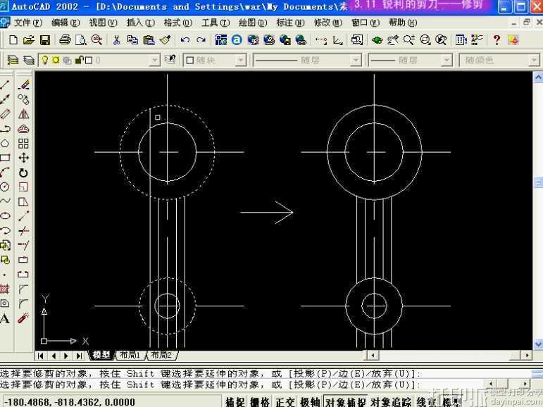Click the New drawing icon
The width and height of the screenshot is (543, 407).
[x=13, y=40]
